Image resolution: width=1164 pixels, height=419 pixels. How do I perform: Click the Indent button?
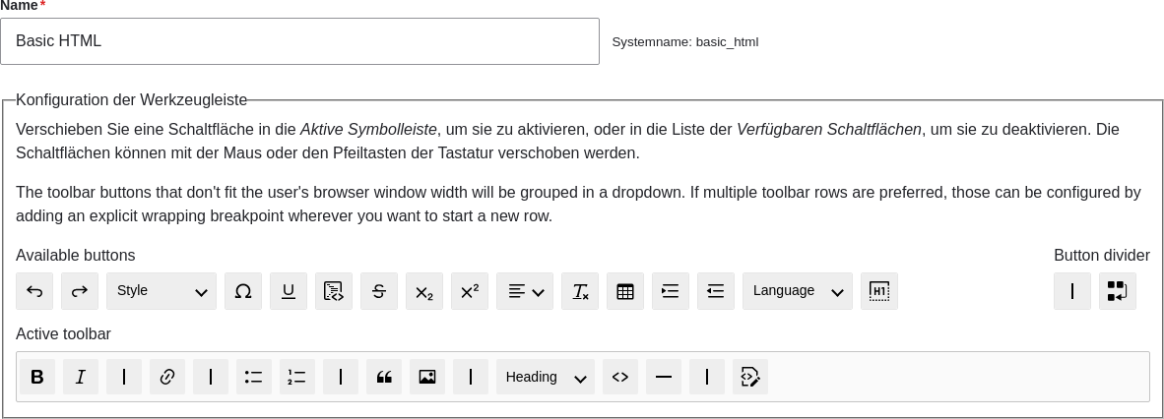[671, 291]
